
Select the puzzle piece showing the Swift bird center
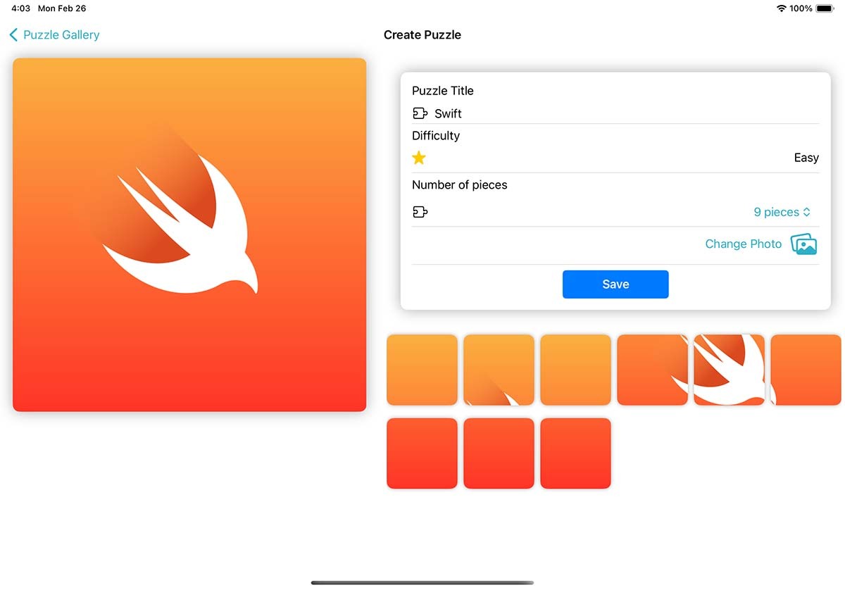pos(730,370)
